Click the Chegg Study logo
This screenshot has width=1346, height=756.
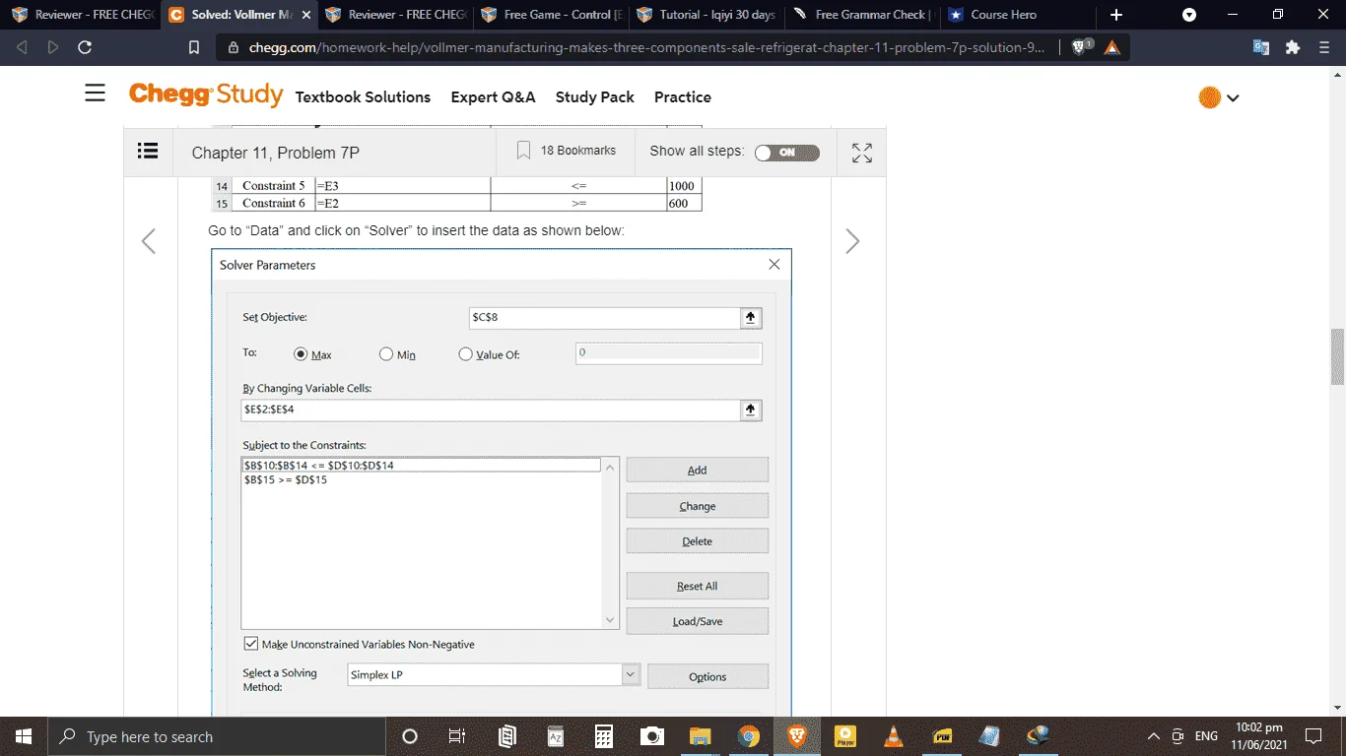[205, 94]
